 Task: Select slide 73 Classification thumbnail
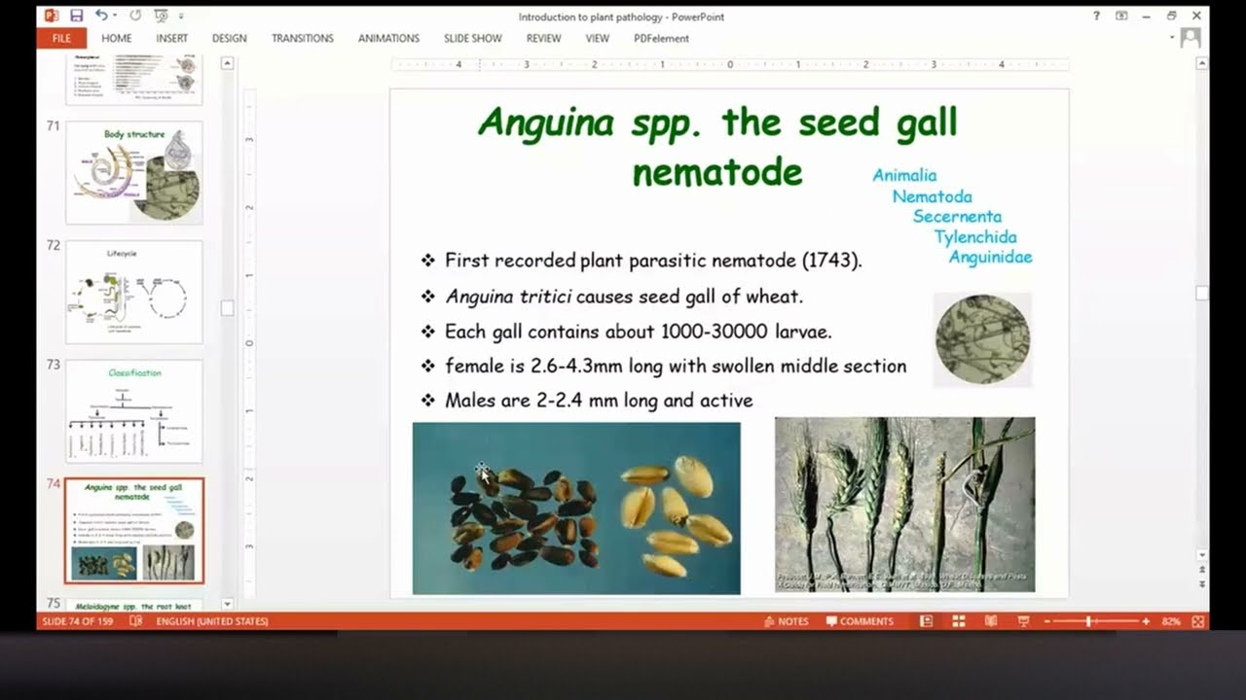coord(134,411)
